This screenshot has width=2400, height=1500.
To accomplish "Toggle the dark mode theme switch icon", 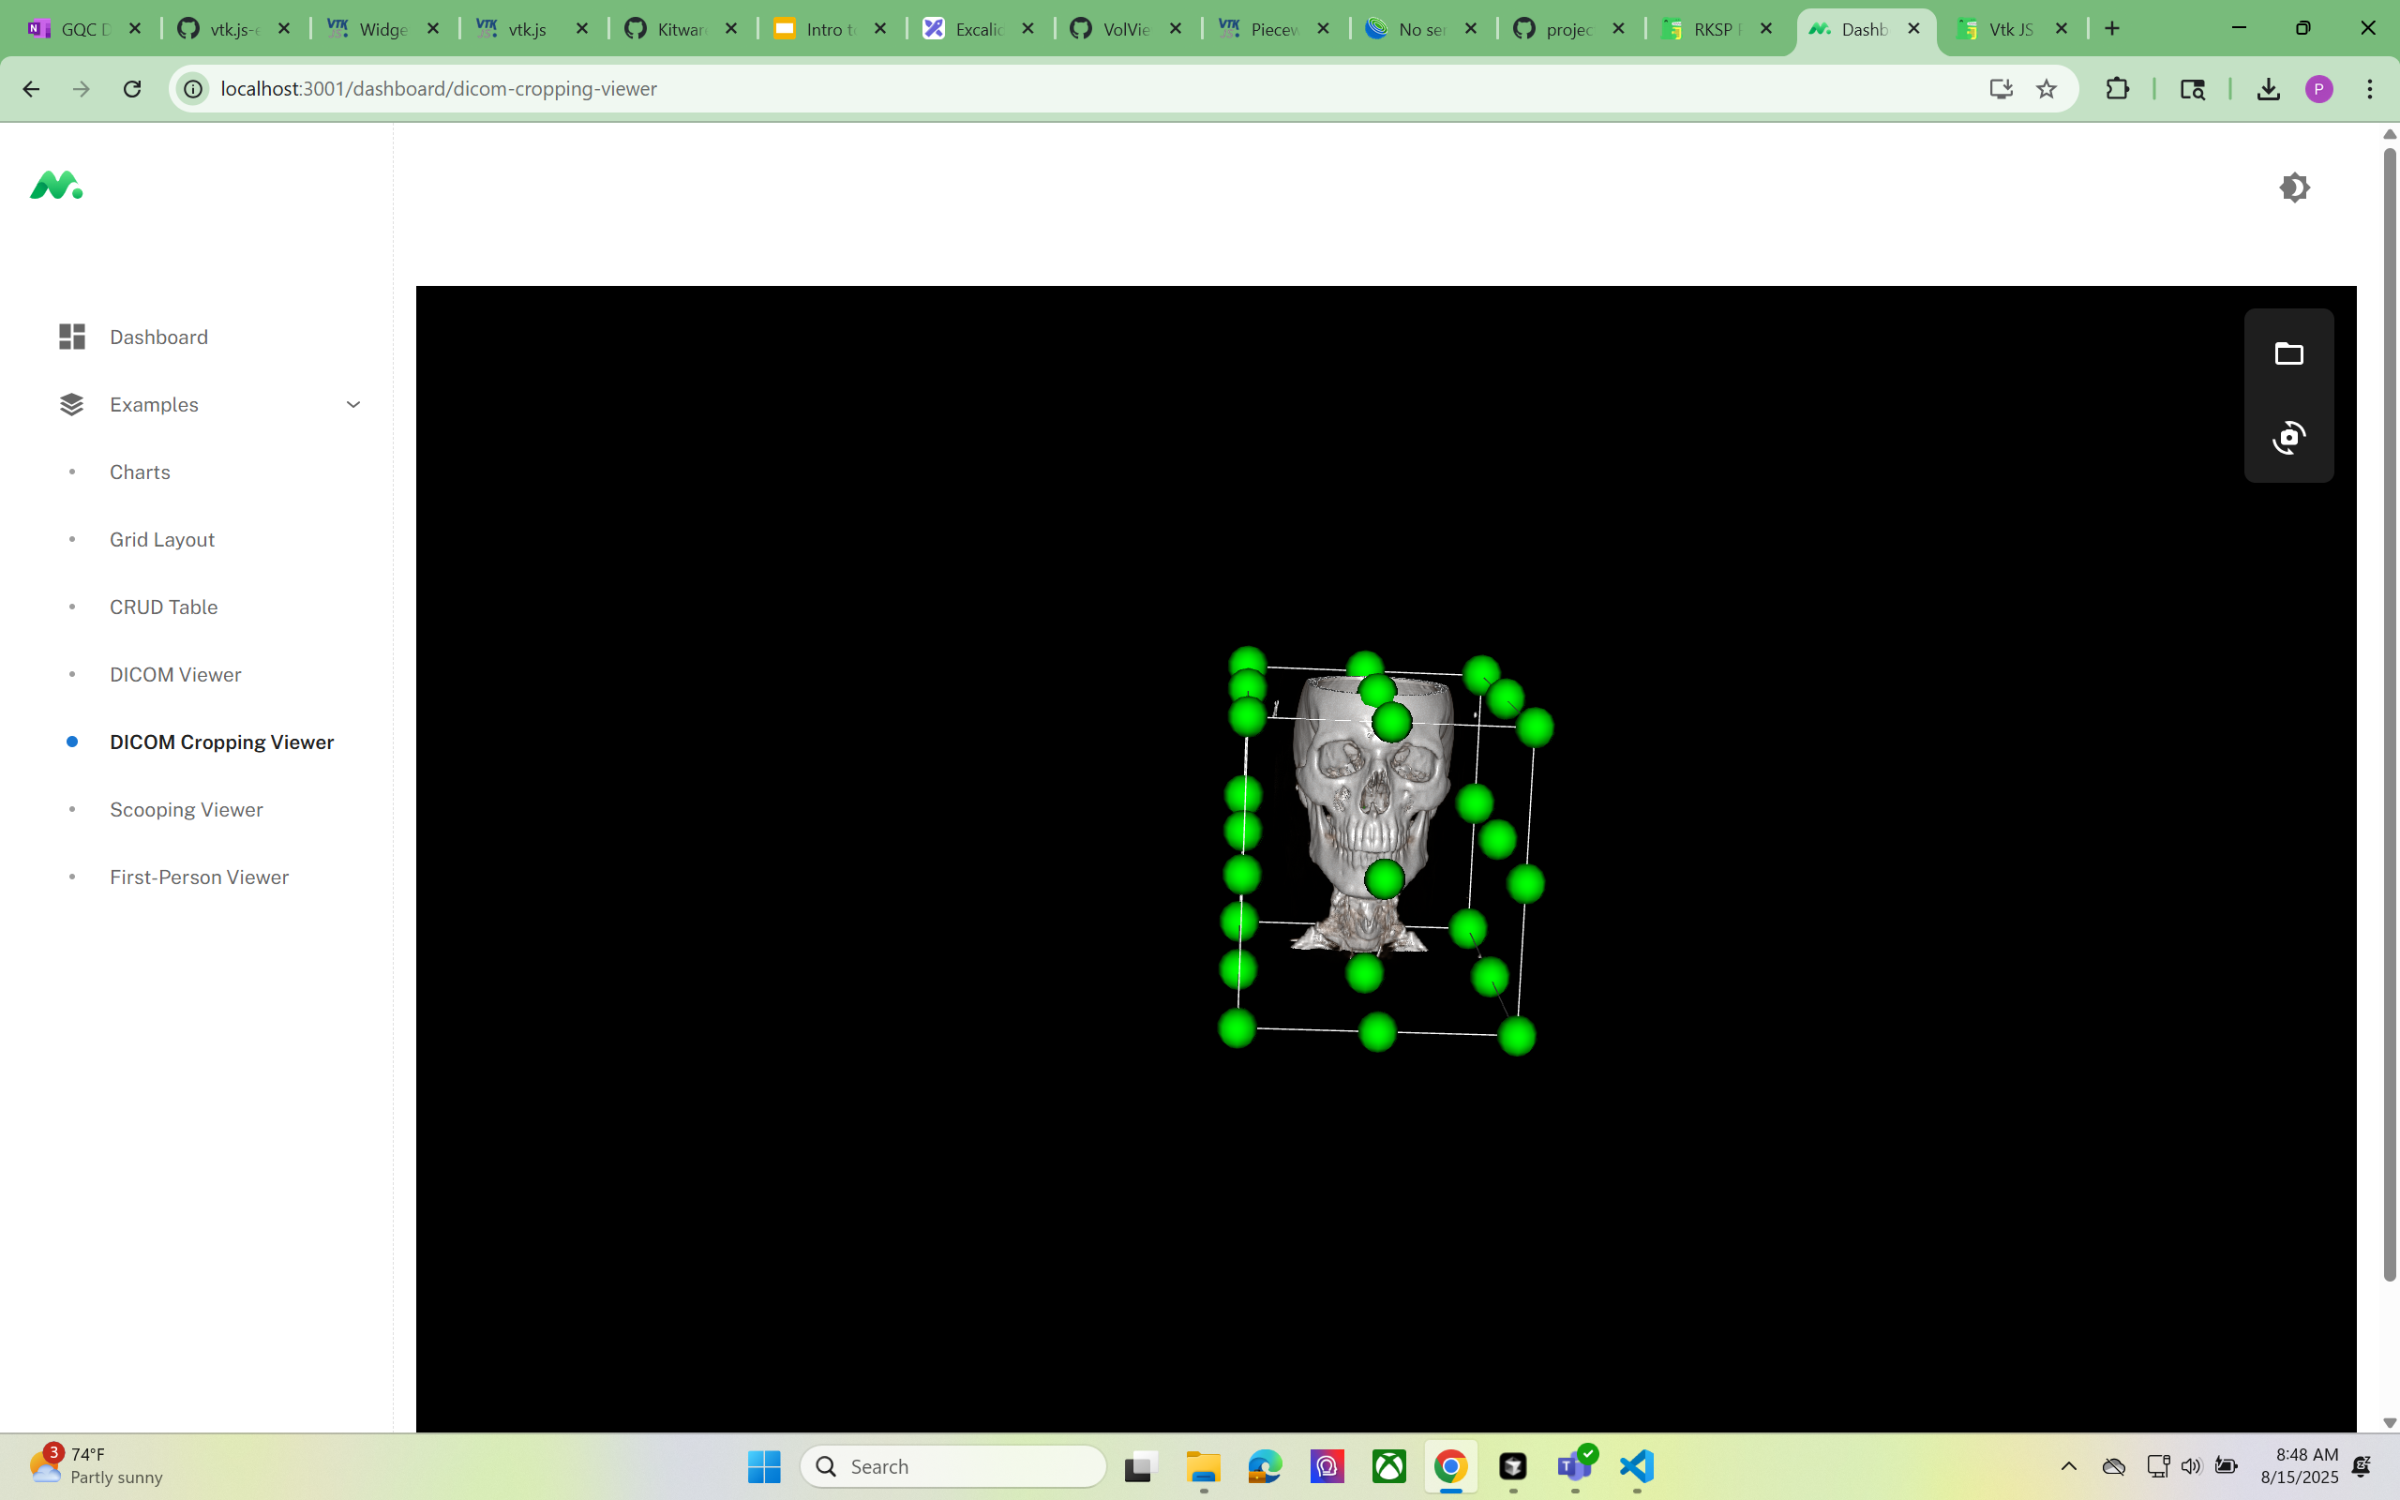I will point(2294,187).
